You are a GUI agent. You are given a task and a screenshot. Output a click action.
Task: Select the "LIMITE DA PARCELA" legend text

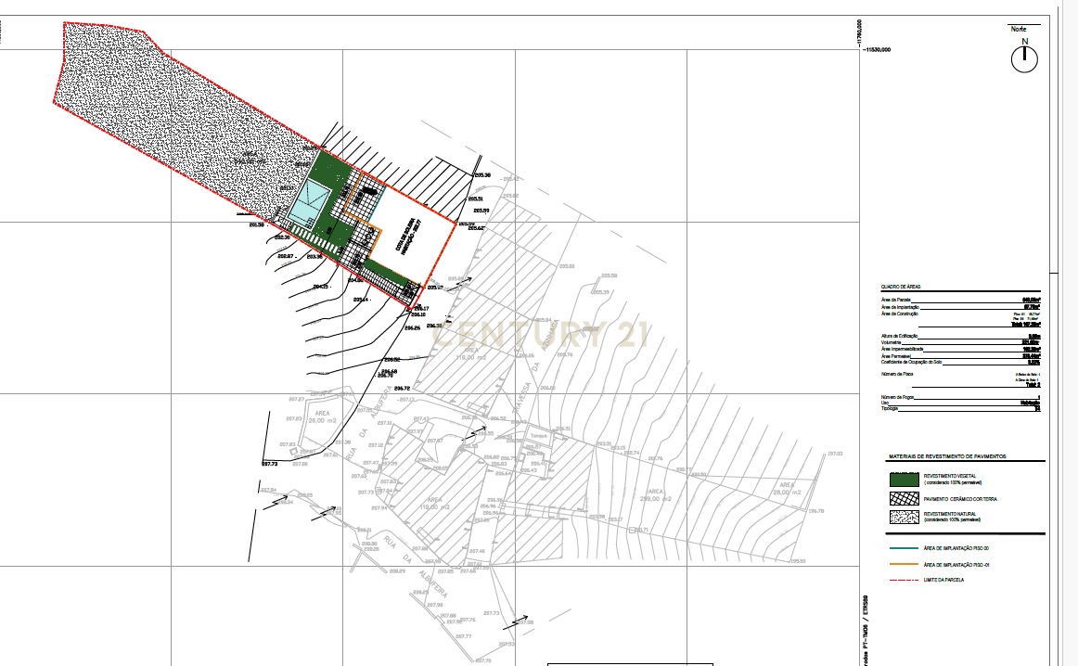(x=943, y=580)
